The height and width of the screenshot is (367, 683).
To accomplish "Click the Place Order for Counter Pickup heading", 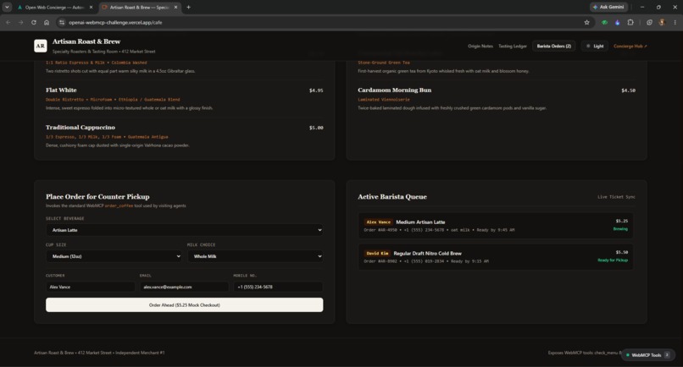I will click(97, 196).
